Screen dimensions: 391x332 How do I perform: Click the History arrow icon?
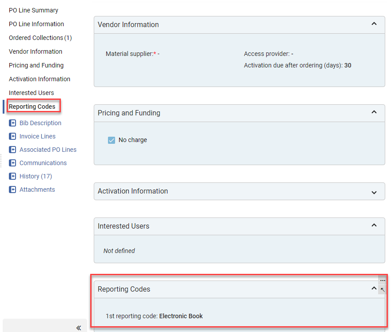click(x=12, y=176)
